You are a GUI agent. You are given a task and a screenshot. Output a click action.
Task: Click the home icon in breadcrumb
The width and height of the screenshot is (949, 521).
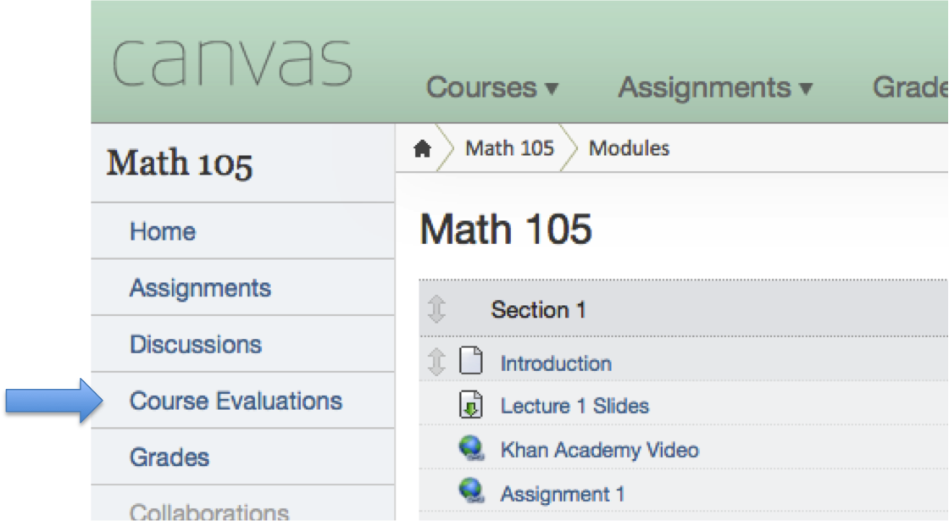click(422, 149)
